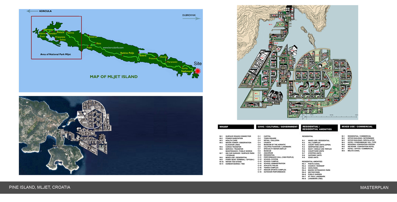Image resolution: width=397 pixels, height=202 pixels.
Task: Click legend entry RA-4 Mavro Vetranovic Park
Action: click(x=316, y=170)
